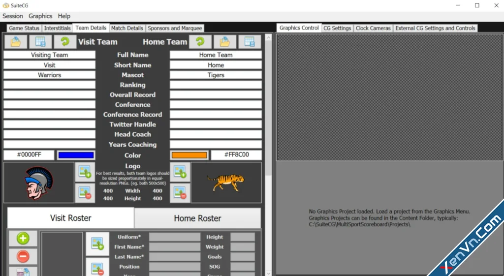The height and width of the screenshot is (276, 504).
Task: Click the player SOG input field
Action: pos(243,267)
